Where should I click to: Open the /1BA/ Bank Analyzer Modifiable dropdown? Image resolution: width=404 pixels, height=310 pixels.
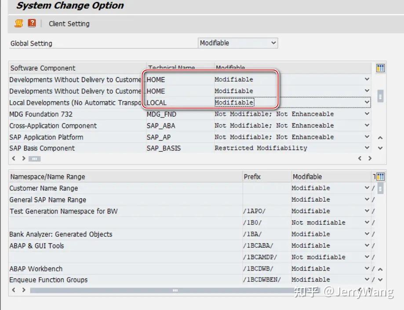click(x=367, y=234)
